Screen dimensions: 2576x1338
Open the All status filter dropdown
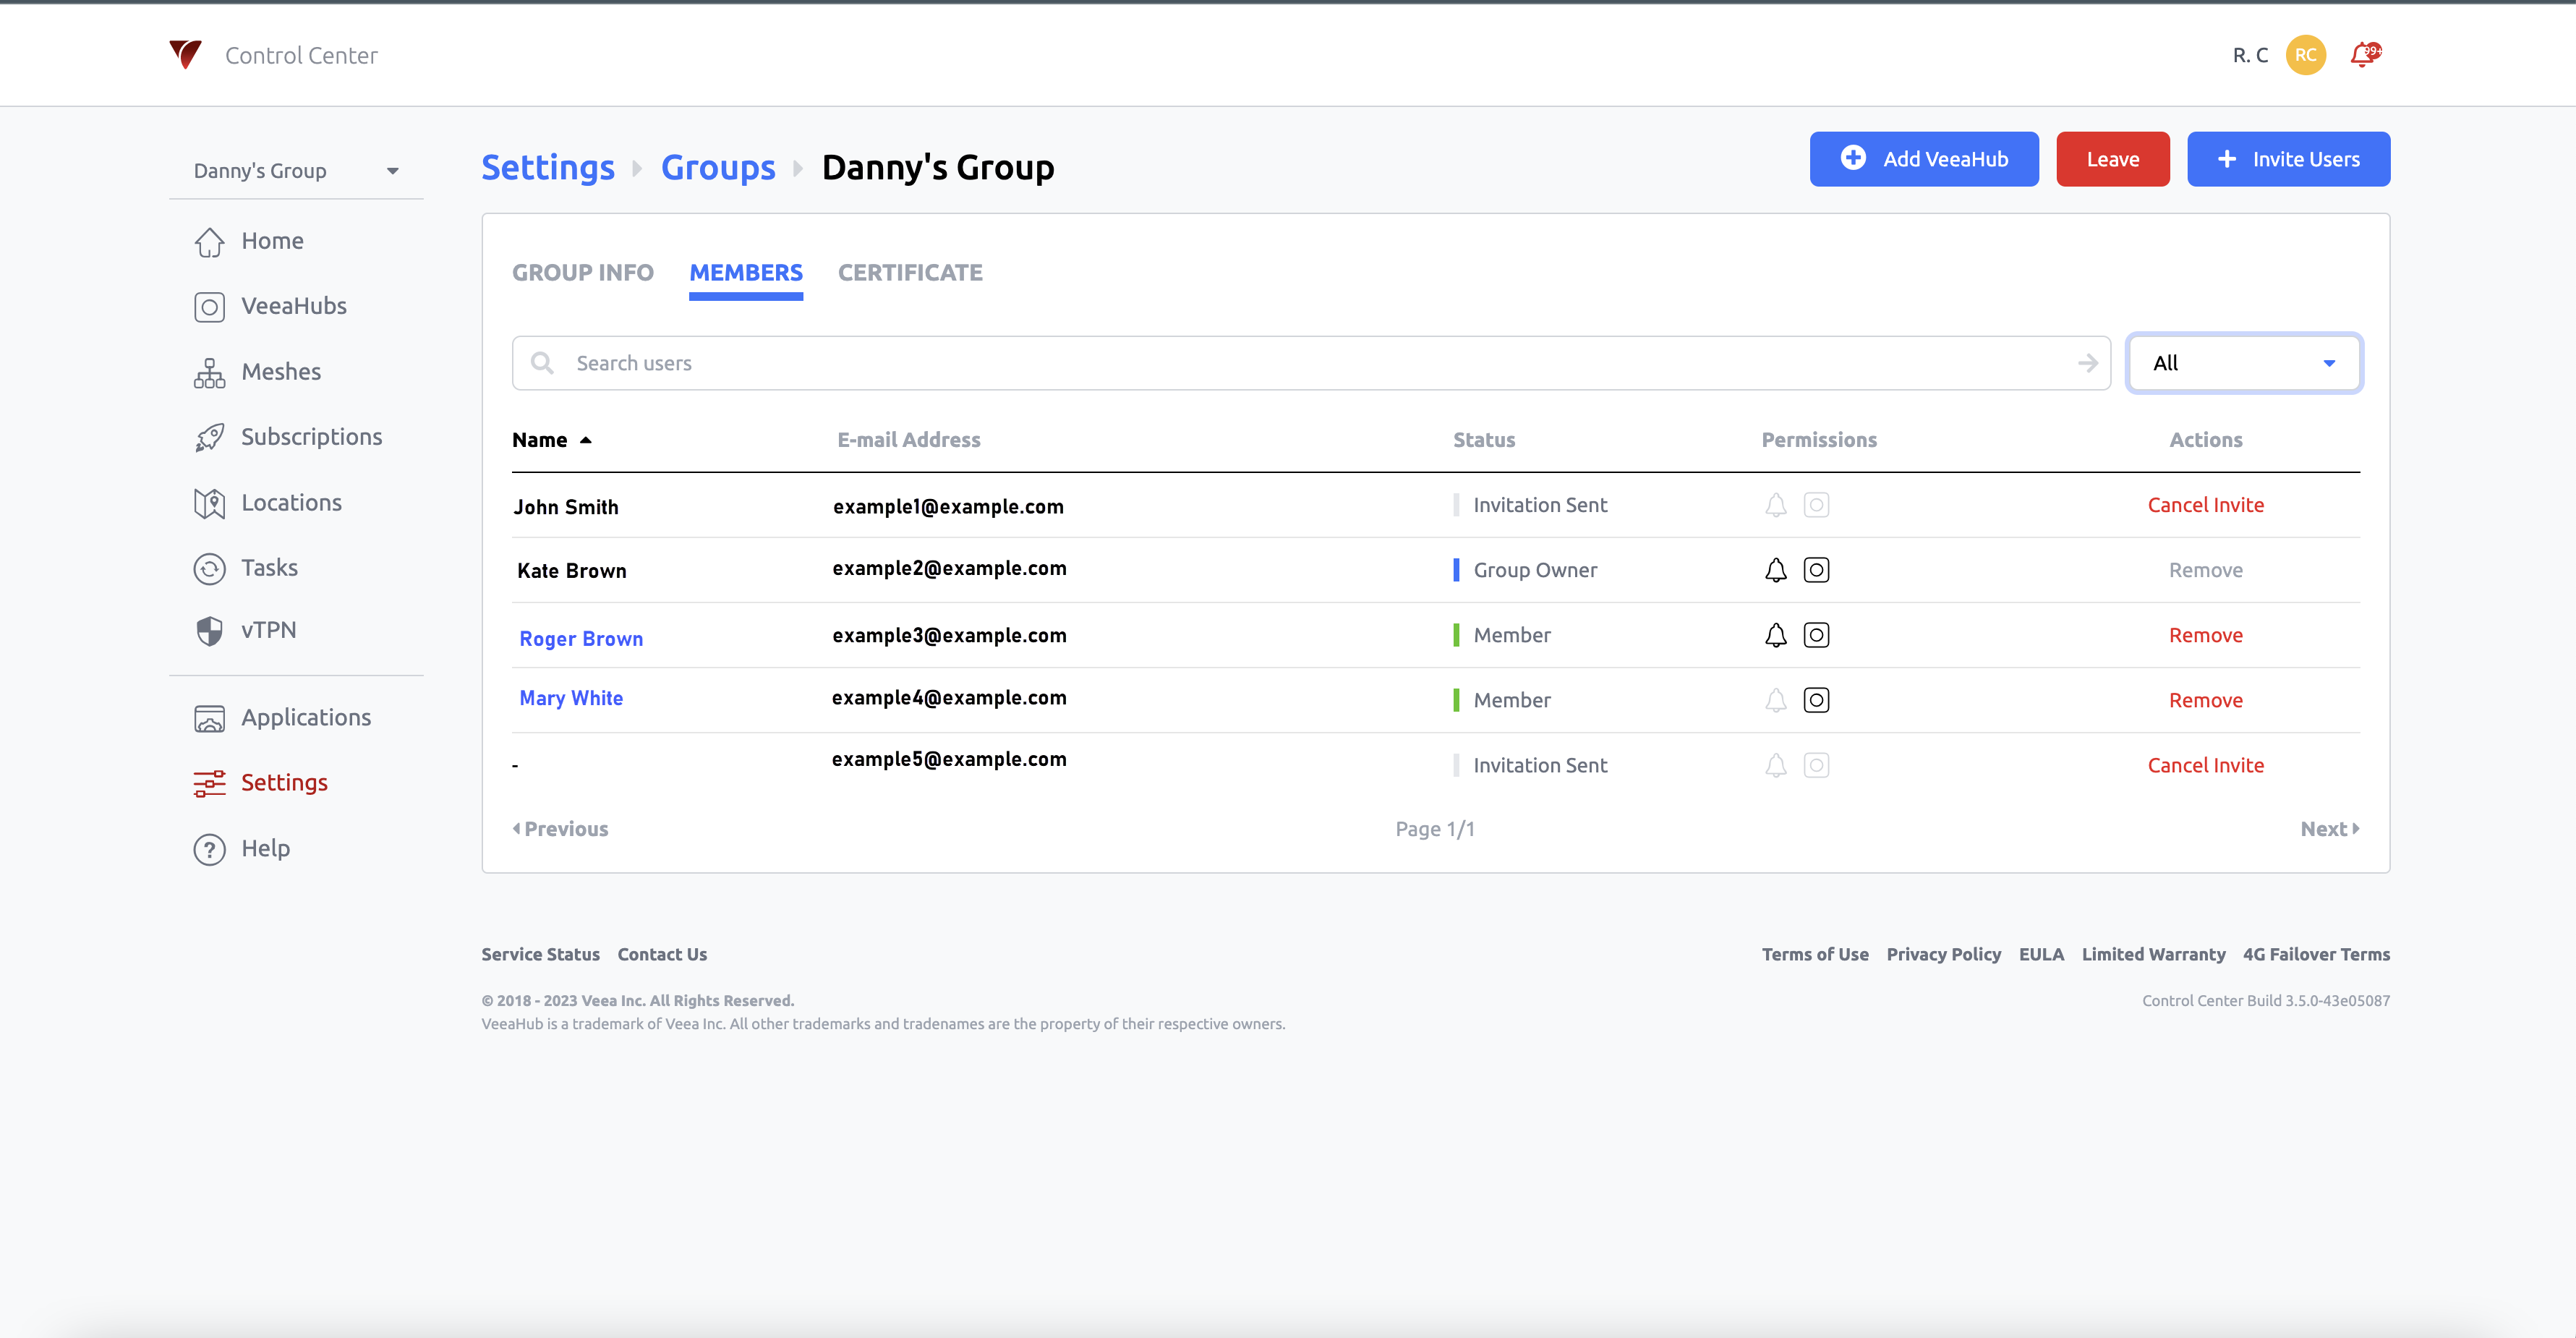pyautogui.click(x=2243, y=363)
